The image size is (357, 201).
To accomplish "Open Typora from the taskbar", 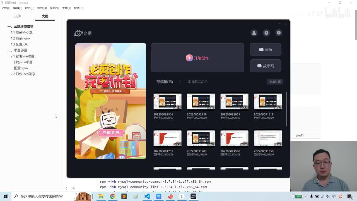I will coord(182,196).
